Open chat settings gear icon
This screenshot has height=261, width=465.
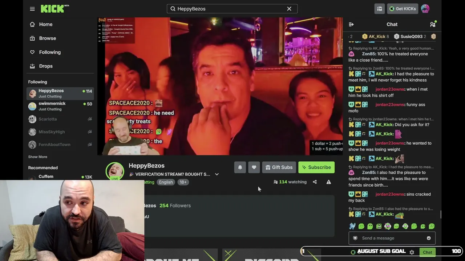412,252
